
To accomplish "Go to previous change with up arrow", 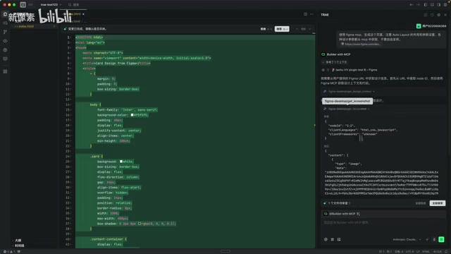I will 297,29.
